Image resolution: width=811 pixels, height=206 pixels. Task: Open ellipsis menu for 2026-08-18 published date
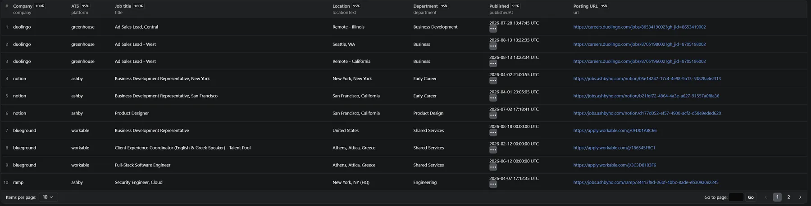[493, 133]
